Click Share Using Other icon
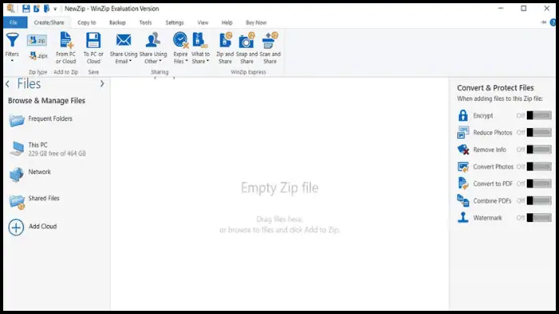 click(153, 40)
